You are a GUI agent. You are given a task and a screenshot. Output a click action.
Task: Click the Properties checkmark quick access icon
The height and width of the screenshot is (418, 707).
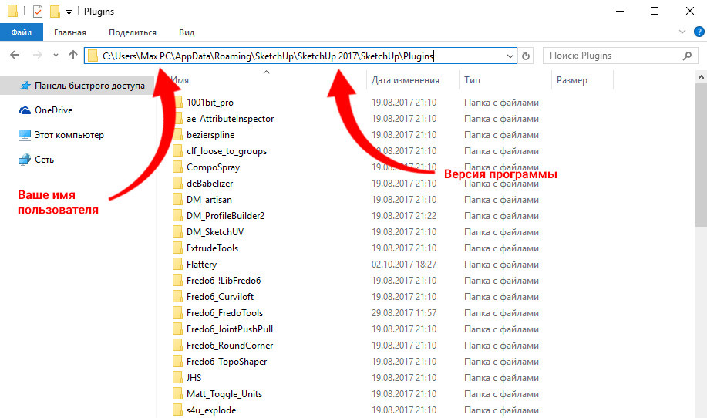38,12
